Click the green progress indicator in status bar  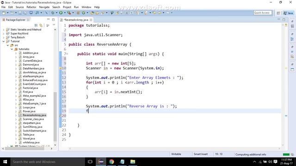286,154
